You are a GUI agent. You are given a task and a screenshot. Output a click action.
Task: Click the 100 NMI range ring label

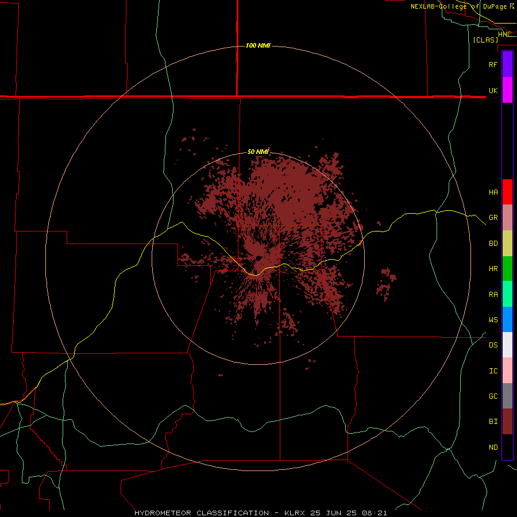pyautogui.click(x=258, y=45)
